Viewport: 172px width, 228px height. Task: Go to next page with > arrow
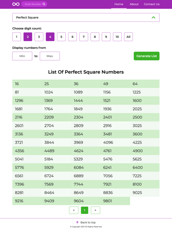point(95,210)
